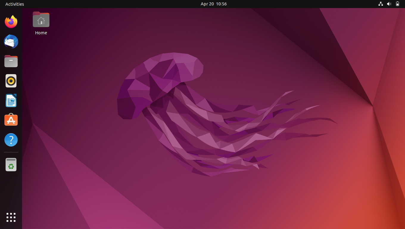Open the Trash bin in the dock
The width and height of the screenshot is (405, 229).
tap(11, 165)
